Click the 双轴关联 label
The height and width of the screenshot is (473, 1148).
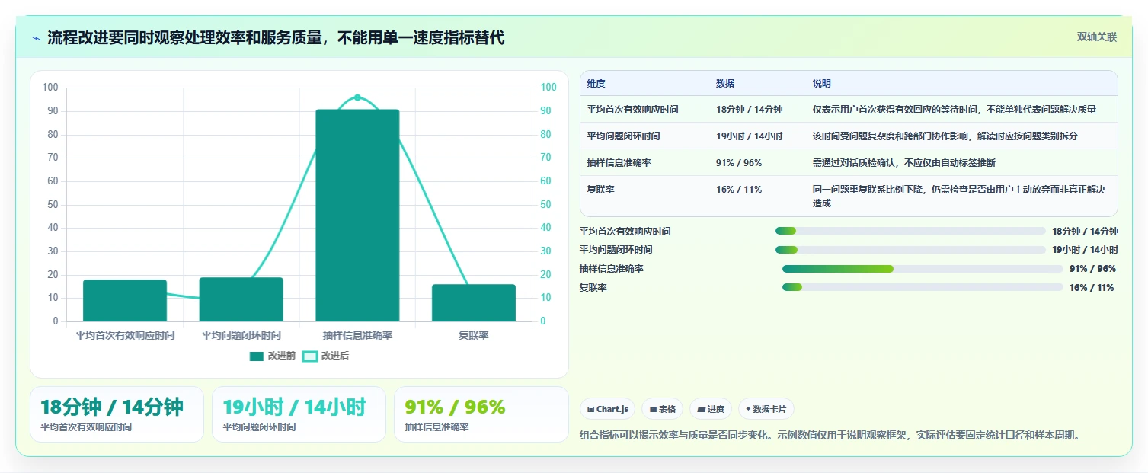click(x=1097, y=37)
